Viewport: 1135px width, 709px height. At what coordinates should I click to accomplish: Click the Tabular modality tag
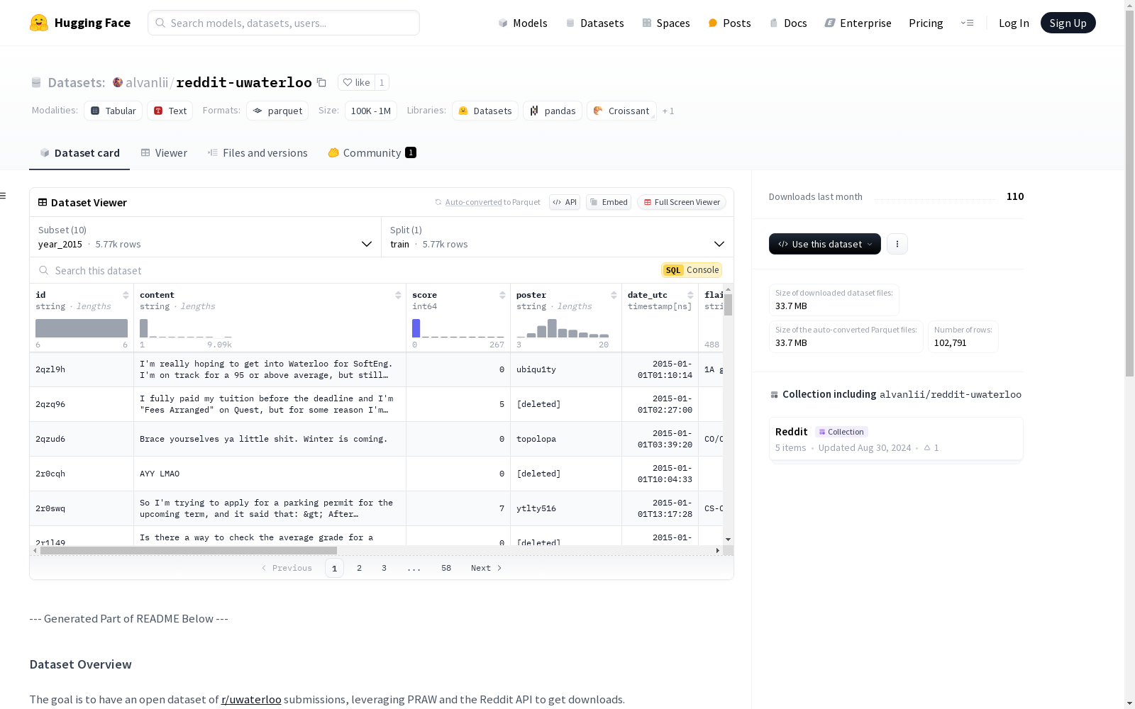click(113, 111)
